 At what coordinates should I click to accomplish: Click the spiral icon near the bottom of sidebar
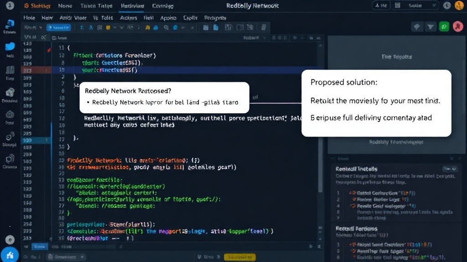10,159
